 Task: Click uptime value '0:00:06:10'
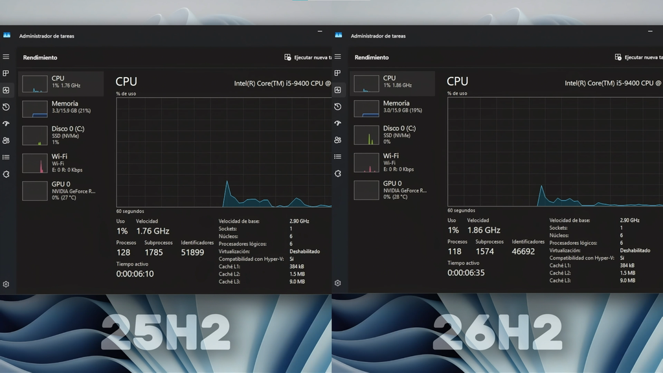135,274
